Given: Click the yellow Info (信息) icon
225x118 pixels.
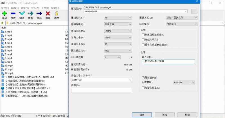Looking at the screenshot, I should pyautogui.click(x=57, y=13).
